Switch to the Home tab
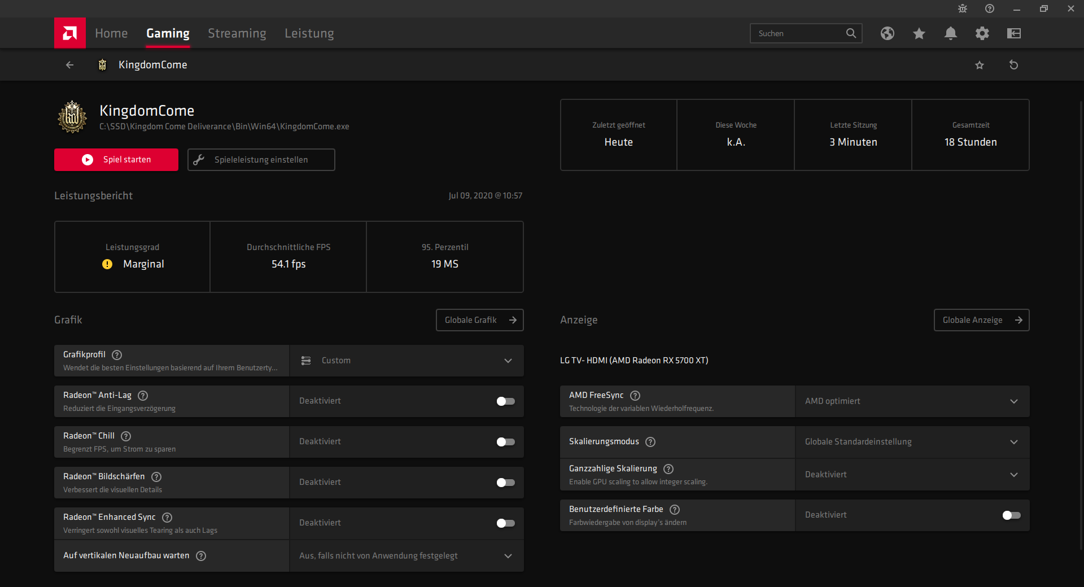 (111, 33)
